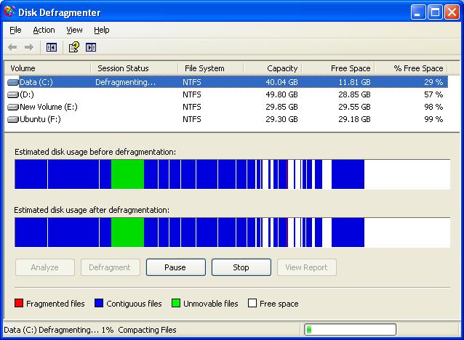The image size is (464, 340).
Task: Click the Back arrow toolbar icon
Action: [12, 47]
